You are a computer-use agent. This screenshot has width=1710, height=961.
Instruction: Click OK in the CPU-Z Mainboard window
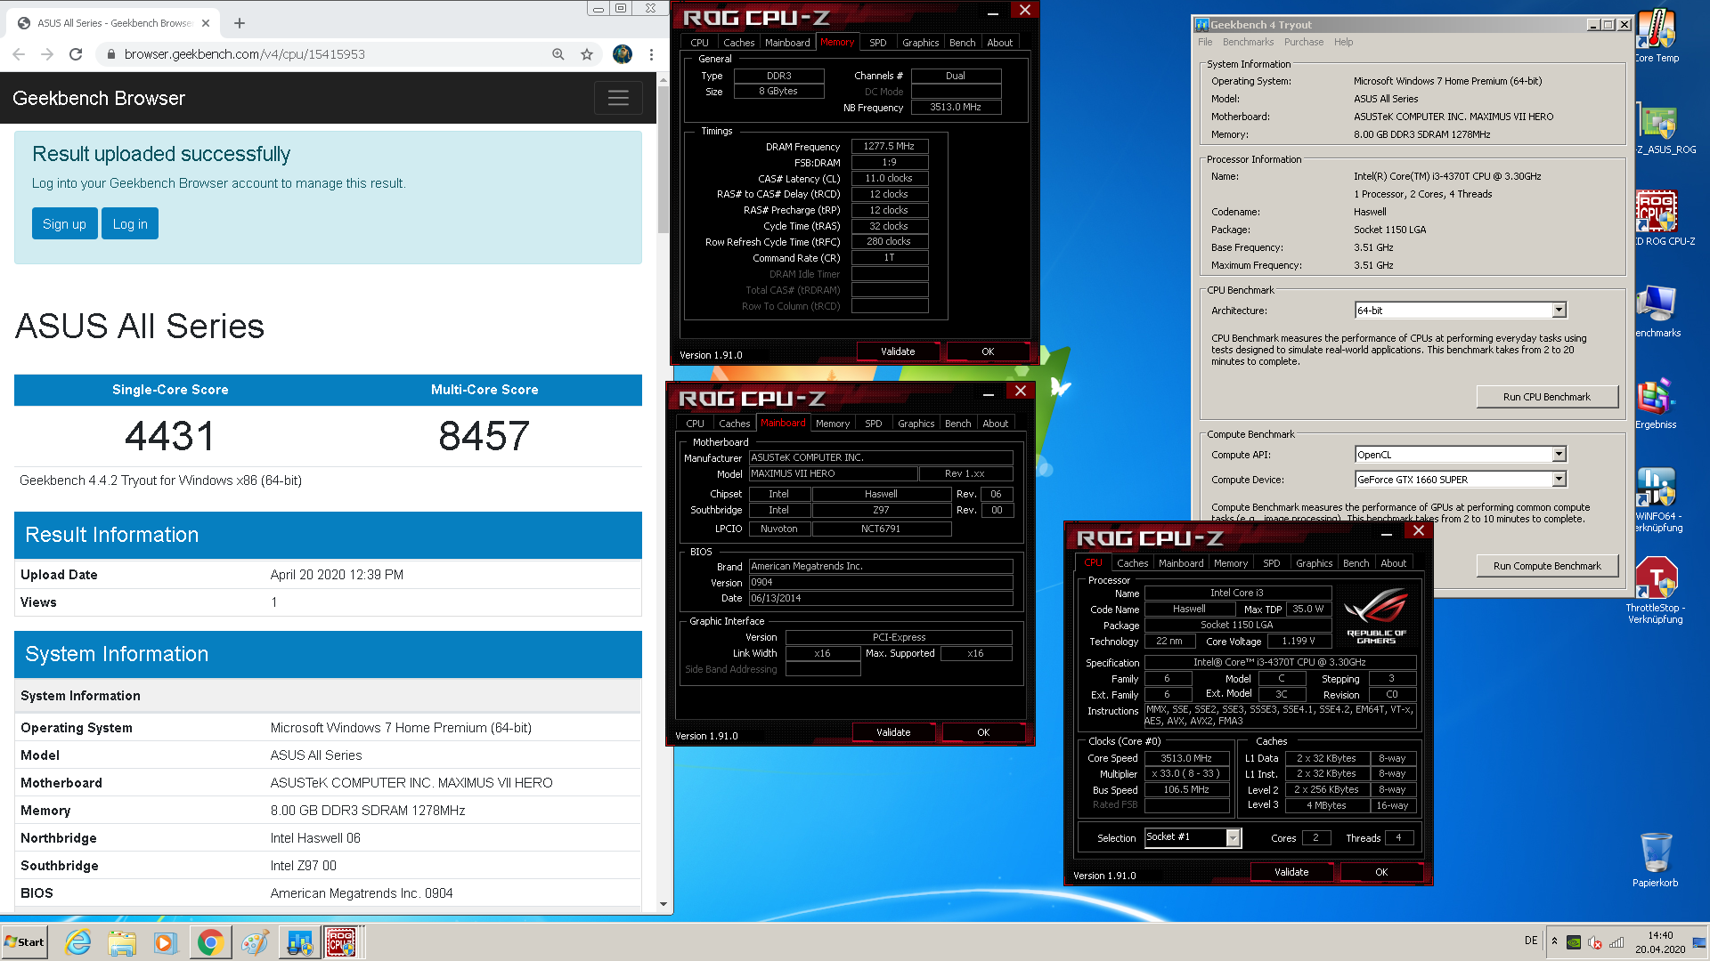click(983, 732)
